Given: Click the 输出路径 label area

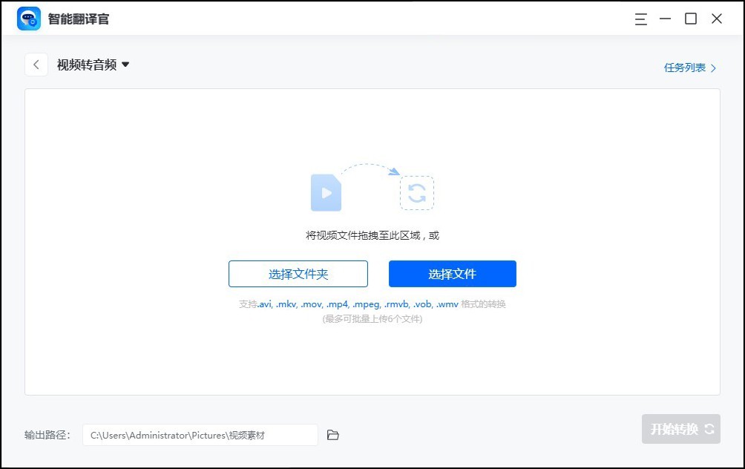Looking at the screenshot, I should click(x=46, y=435).
